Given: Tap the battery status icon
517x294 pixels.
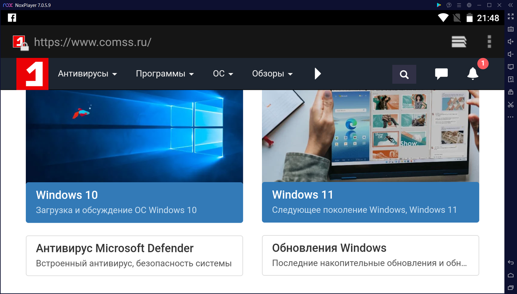Looking at the screenshot, I should click(x=469, y=18).
